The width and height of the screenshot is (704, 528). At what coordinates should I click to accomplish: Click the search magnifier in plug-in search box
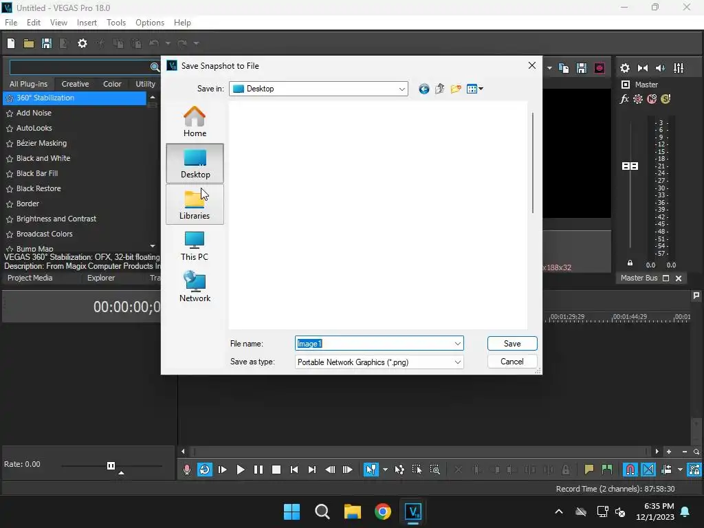pos(155,67)
